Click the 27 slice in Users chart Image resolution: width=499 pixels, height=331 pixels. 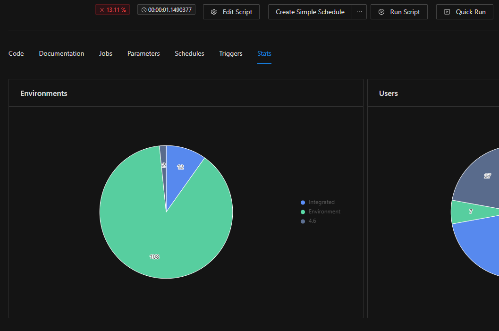pos(482,179)
